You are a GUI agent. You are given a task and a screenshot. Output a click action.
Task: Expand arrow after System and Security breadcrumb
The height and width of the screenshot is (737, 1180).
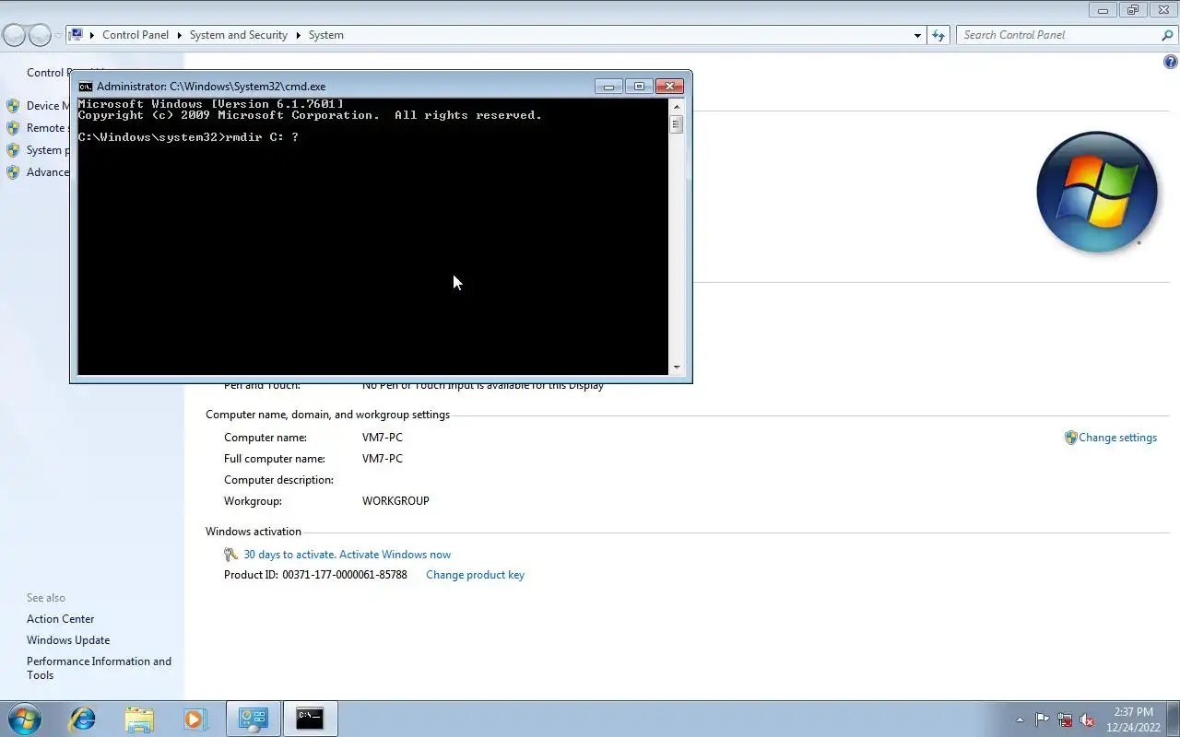coord(299,35)
